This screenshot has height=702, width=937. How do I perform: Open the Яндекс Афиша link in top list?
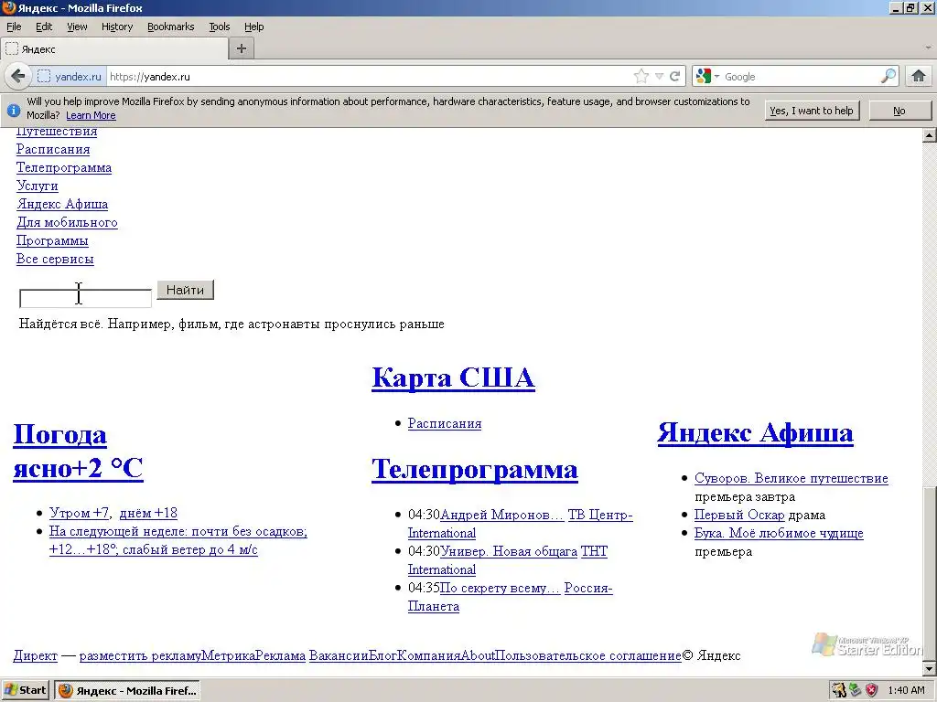pyautogui.click(x=62, y=204)
